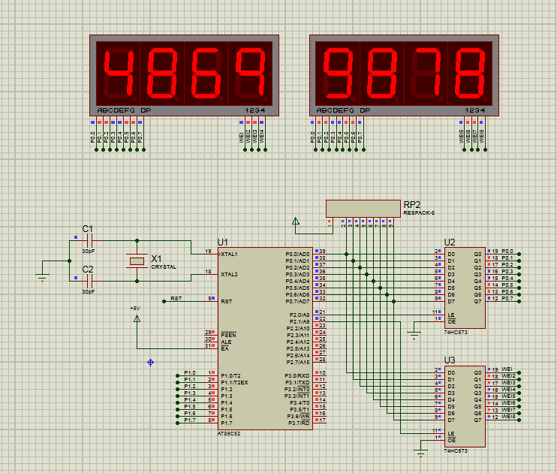557x473 pixels.
Task: Click the P1.6 terminal label
Action: (x=190, y=413)
